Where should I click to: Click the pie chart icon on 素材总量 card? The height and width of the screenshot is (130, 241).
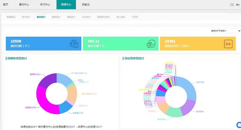(x=151, y=44)
